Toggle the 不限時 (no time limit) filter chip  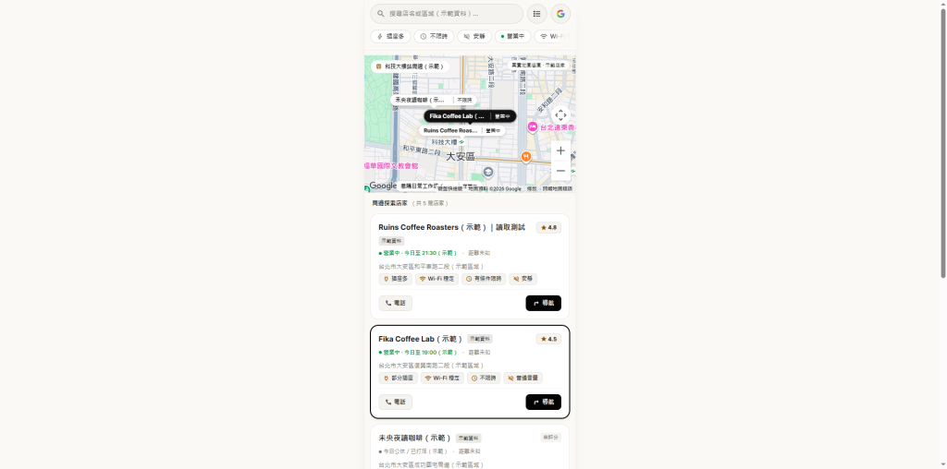(x=434, y=36)
